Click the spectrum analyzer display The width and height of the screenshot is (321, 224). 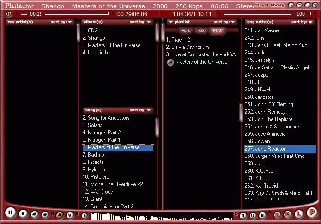[162, 217]
